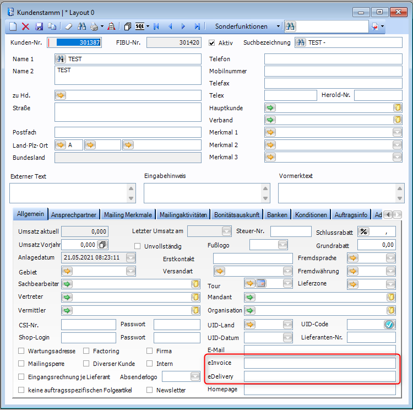
Task: Click the percent icon next to Schlussrabatt
Action: (x=363, y=231)
